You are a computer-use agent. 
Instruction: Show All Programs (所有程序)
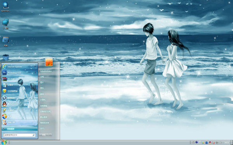point(19,129)
